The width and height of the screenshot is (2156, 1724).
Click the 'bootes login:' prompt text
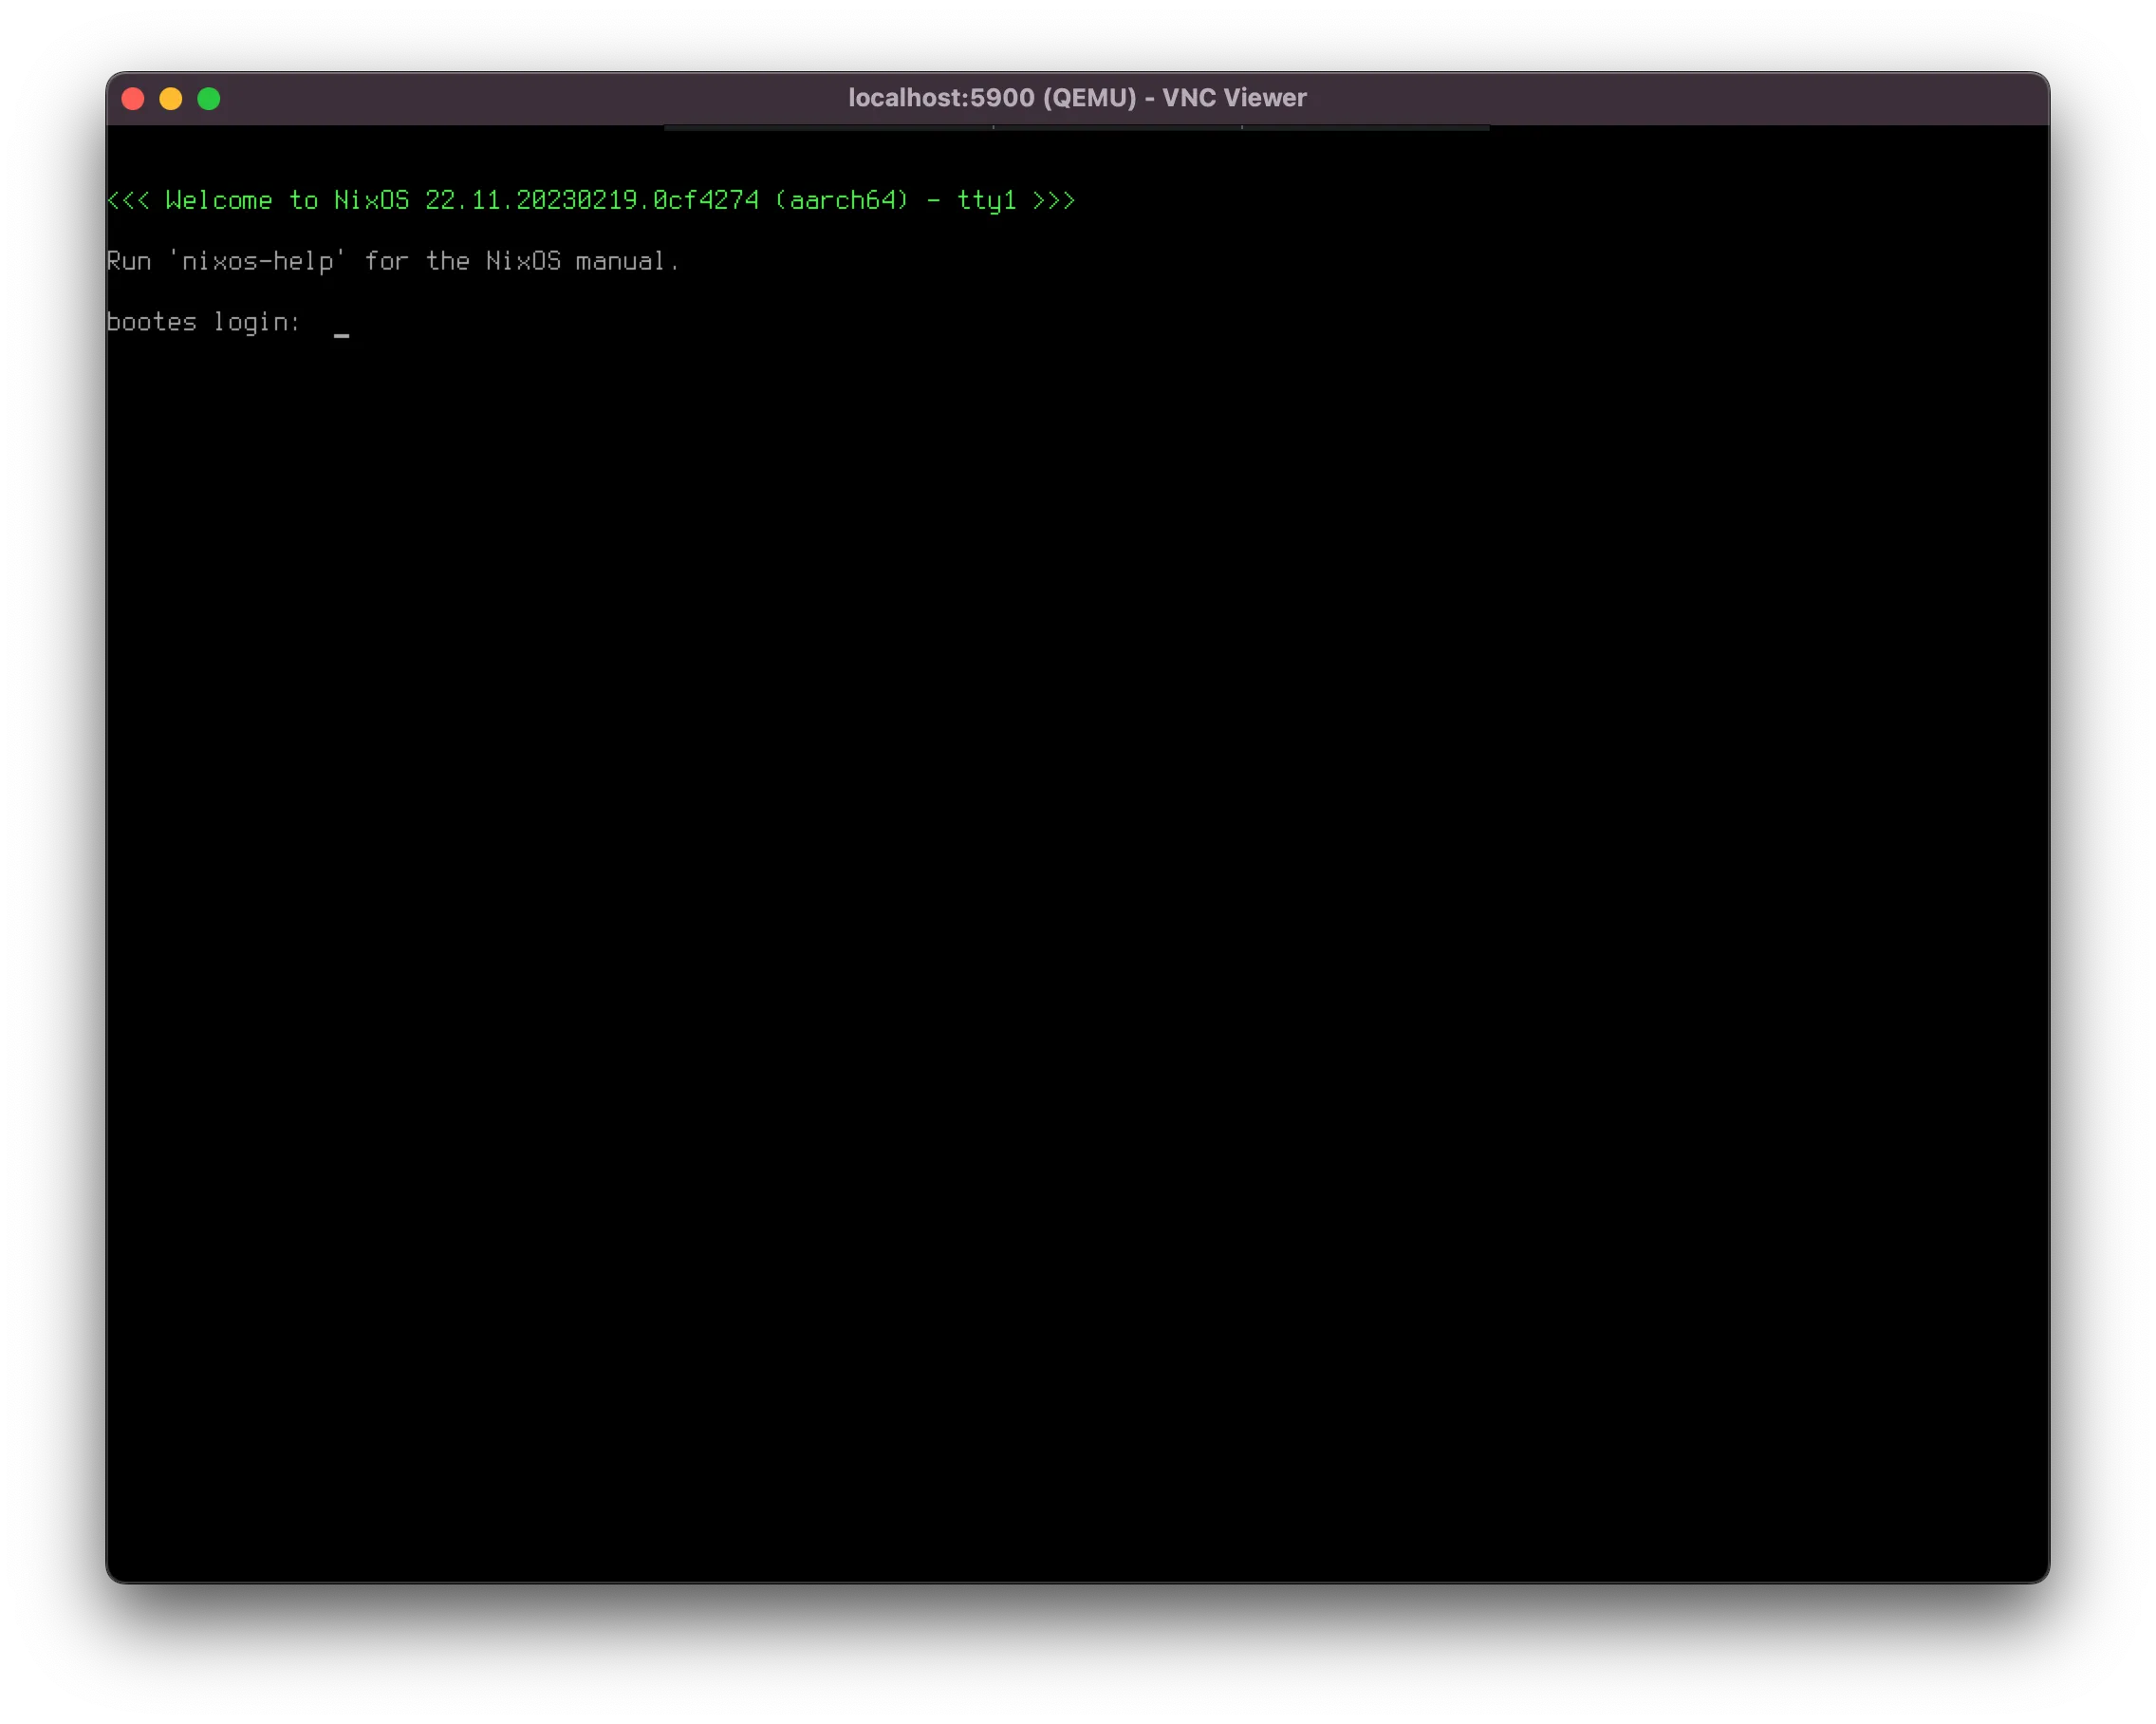pos(203,322)
